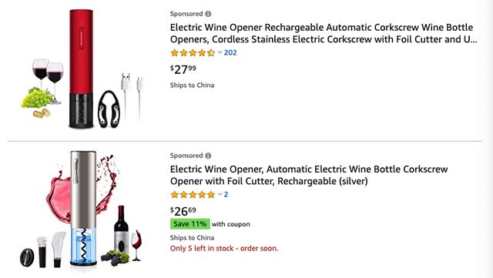The width and height of the screenshot is (493, 278).
Task: Open the red wine opener product image
Action: [x=83, y=69]
